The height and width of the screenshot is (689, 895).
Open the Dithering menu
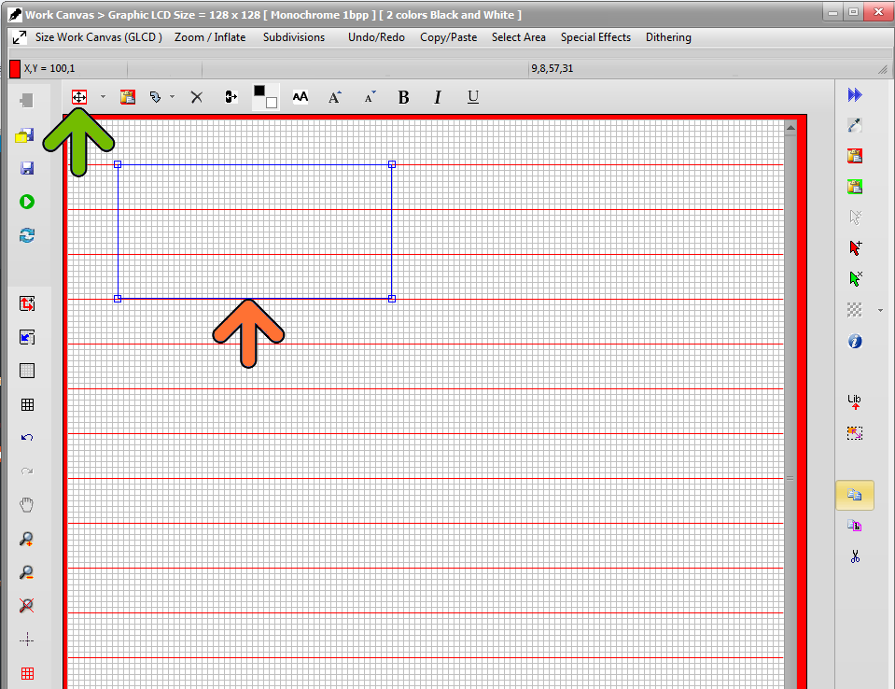(x=668, y=37)
